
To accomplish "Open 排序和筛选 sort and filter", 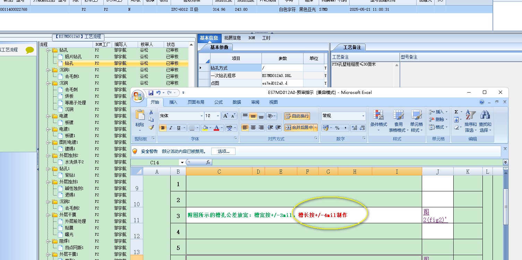I will 471,121.
